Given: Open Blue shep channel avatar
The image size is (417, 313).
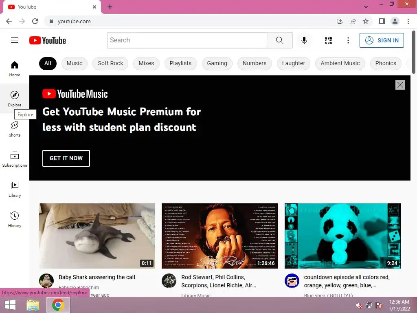Looking at the screenshot, I should point(292,281).
